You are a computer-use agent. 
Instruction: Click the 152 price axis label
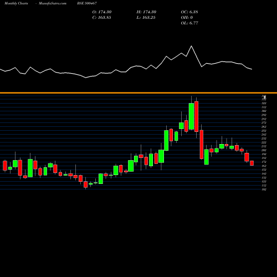tap(264, 170)
